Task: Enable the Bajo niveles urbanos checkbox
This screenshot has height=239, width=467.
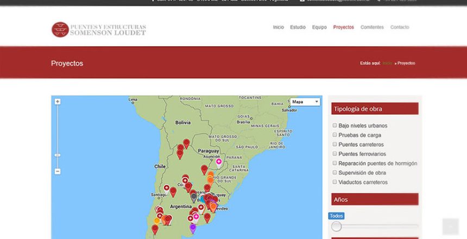Action: tap(335, 125)
